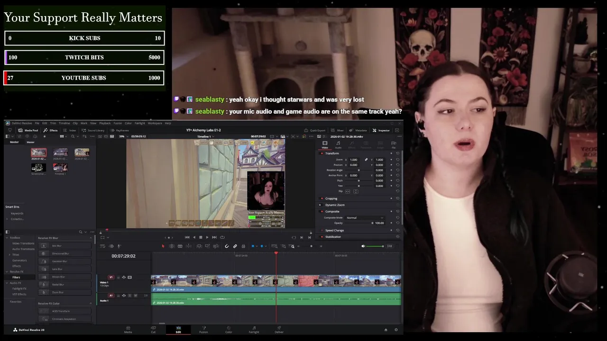Mute Audio 1 track with M button
607x341 pixels.
point(136,296)
